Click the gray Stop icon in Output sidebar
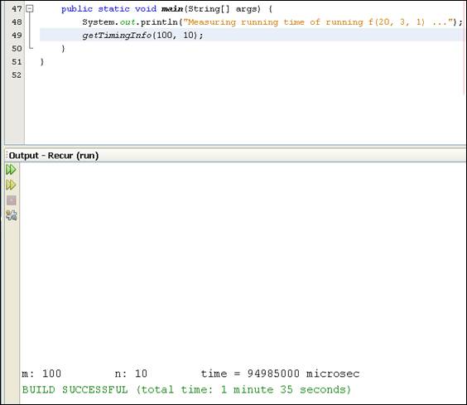The image size is (467, 405). [12, 200]
